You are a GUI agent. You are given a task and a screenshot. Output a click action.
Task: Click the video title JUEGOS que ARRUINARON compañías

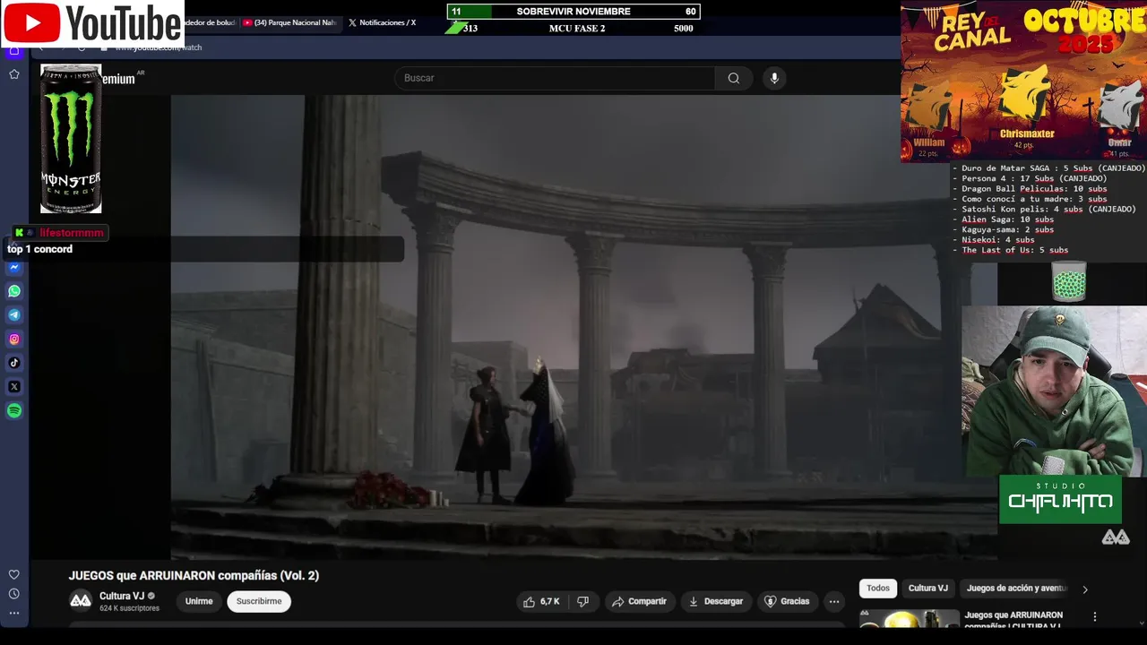(194, 576)
